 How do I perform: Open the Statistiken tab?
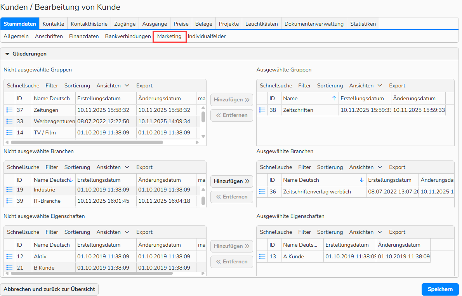pos(363,24)
